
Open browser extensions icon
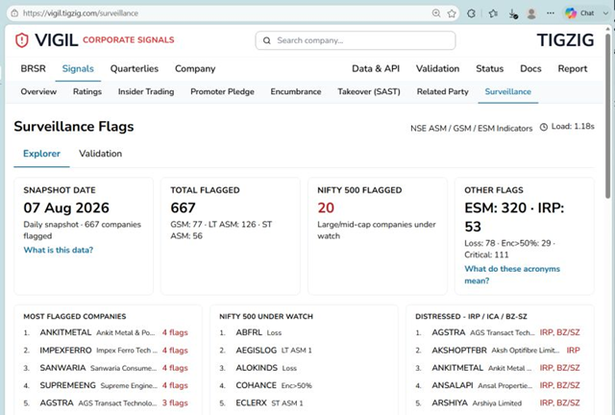coord(472,13)
